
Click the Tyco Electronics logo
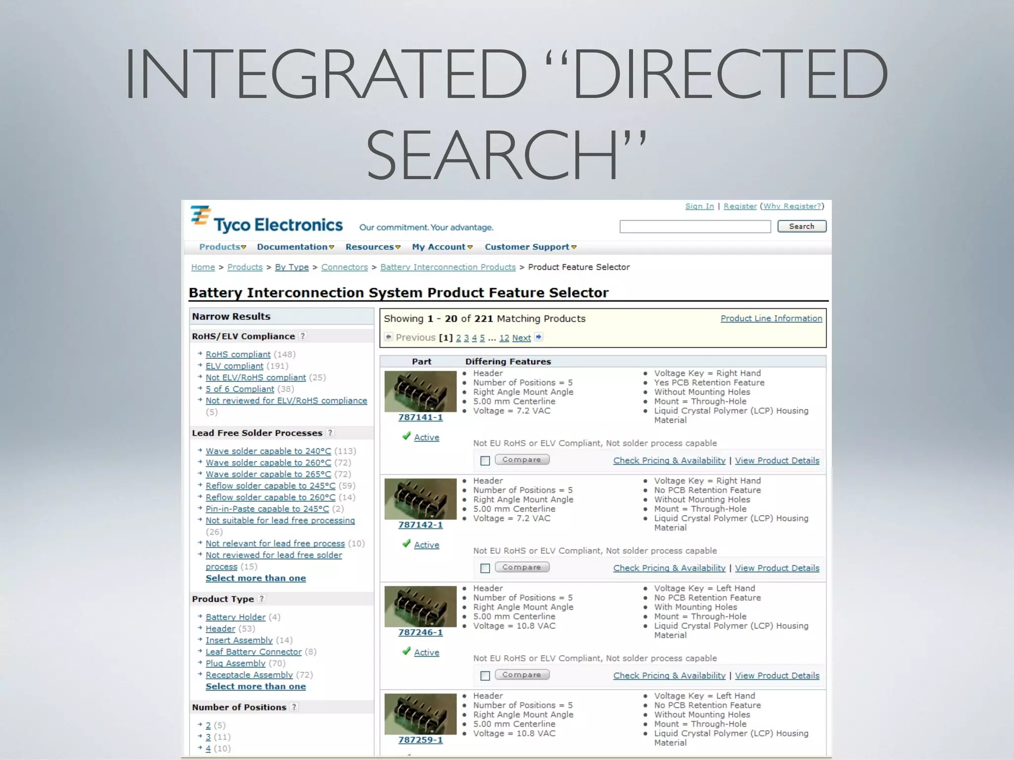(267, 220)
